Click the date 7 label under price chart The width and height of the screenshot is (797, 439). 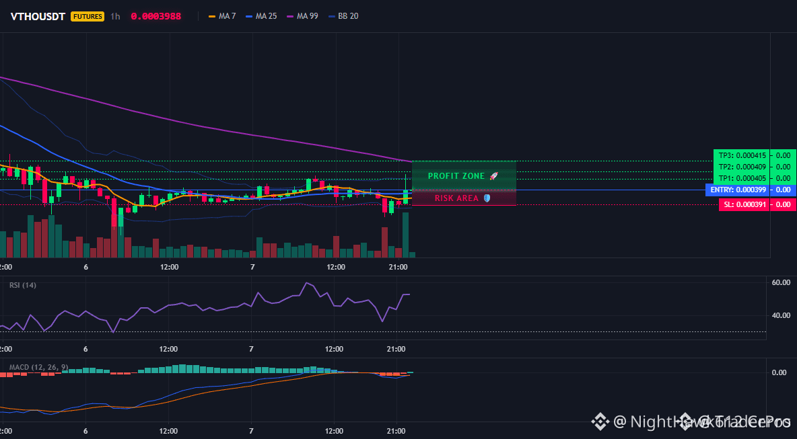coord(252,267)
